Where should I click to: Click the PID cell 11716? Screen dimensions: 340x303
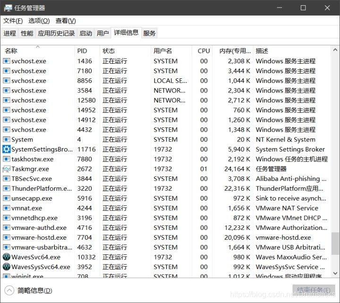[x=86, y=149]
